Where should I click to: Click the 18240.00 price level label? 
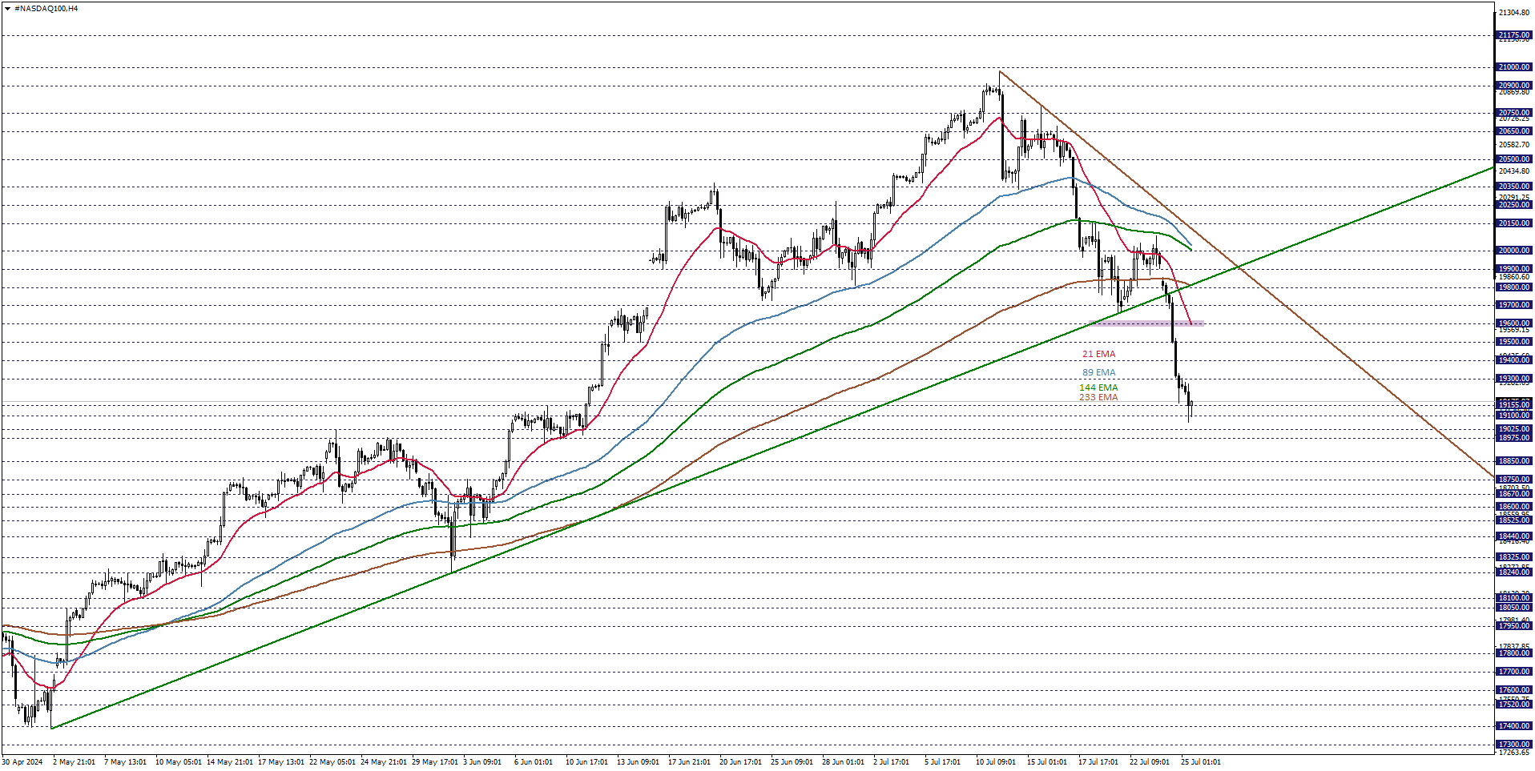pyautogui.click(x=1514, y=572)
